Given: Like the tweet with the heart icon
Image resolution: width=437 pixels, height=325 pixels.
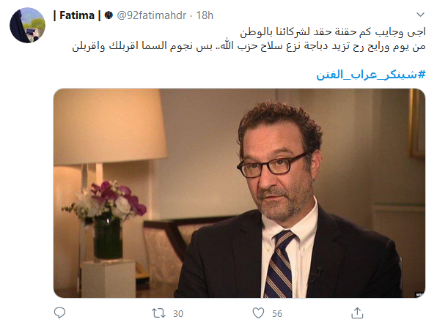Looking at the screenshot, I should point(258,313).
